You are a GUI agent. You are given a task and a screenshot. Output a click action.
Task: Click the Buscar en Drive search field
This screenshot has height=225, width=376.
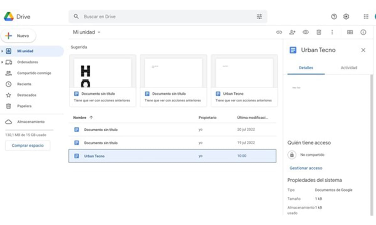(168, 17)
